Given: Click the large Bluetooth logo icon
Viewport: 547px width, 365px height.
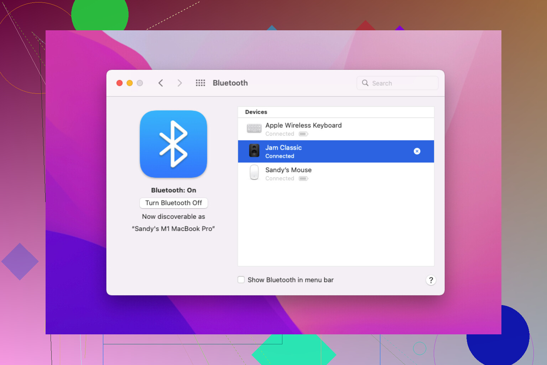Looking at the screenshot, I should tap(173, 144).
